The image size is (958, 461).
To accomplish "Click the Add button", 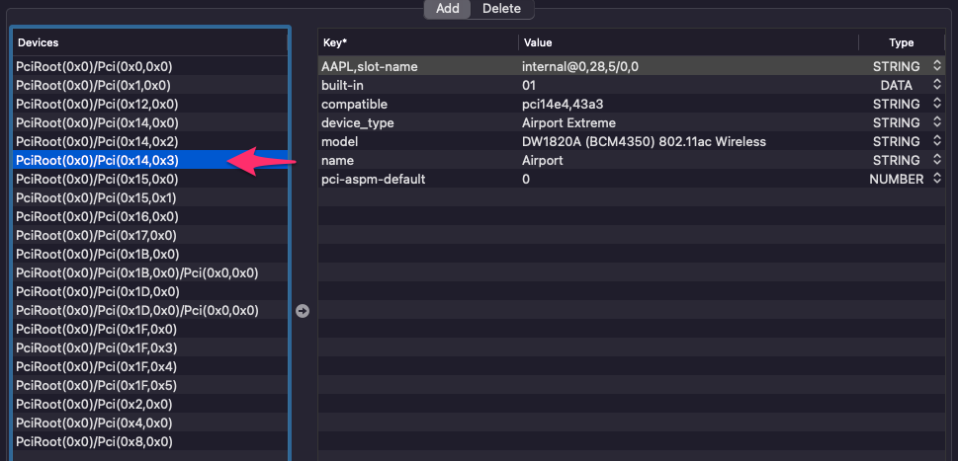I will (x=447, y=8).
